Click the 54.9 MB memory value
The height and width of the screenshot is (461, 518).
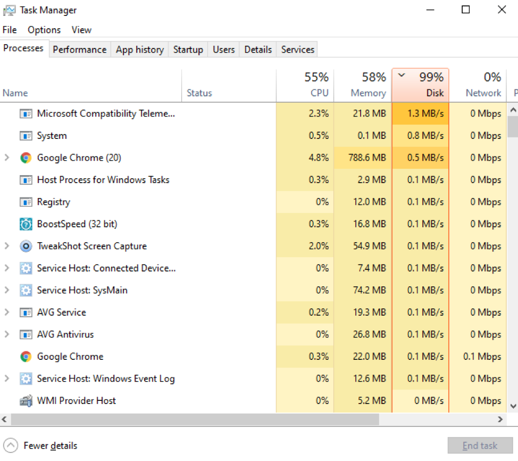[x=369, y=246]
